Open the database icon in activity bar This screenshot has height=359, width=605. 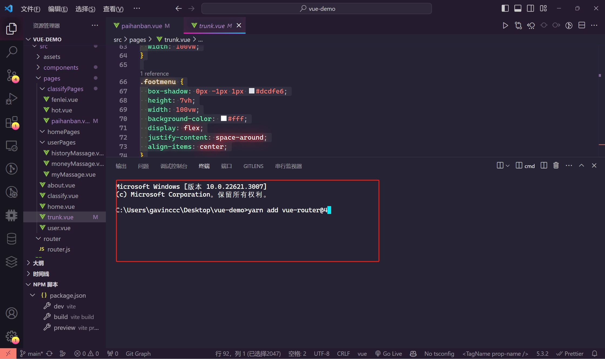click(11, 239)
